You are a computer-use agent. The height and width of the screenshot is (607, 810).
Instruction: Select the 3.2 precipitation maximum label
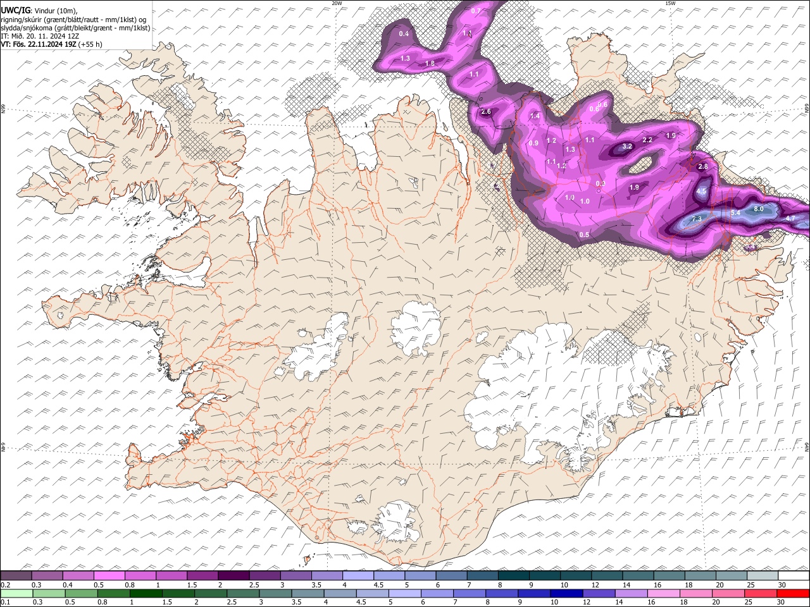[x=628, y=146]
